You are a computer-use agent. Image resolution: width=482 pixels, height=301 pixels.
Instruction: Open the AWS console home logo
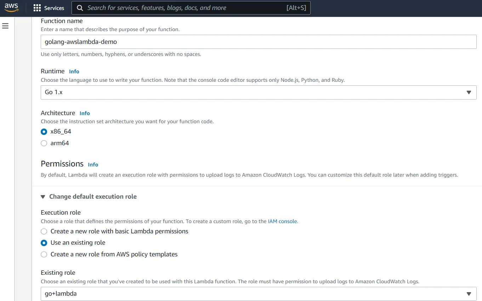(11, 7)
